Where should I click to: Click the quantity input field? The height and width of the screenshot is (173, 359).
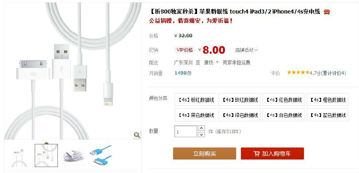[185, 132]
